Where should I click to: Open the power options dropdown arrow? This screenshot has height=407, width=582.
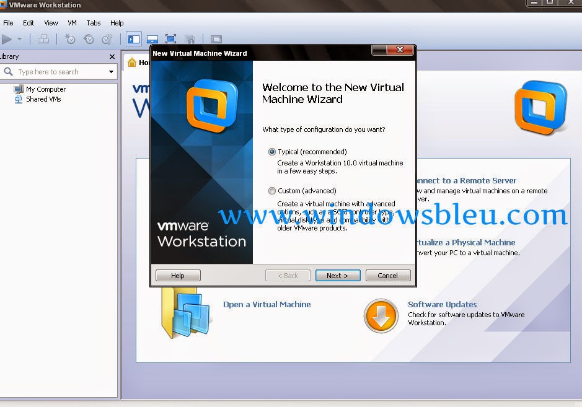click(20, 38)
